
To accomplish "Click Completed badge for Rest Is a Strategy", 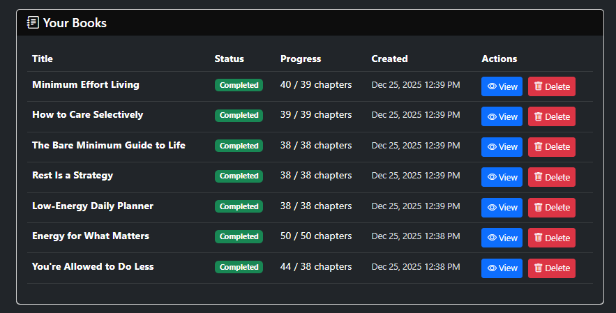I will tap(239, 176).
